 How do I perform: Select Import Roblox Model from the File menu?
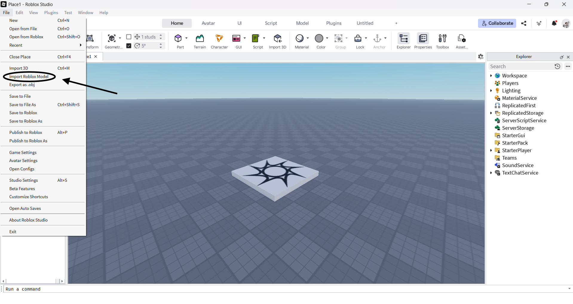click(29, 77)
